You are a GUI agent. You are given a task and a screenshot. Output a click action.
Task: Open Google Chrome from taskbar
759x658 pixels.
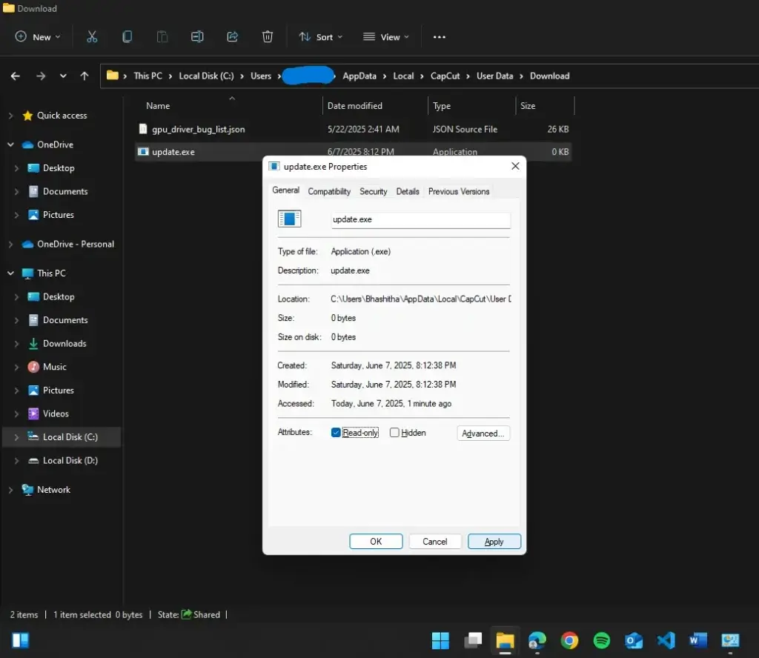(x=569, y=640)
